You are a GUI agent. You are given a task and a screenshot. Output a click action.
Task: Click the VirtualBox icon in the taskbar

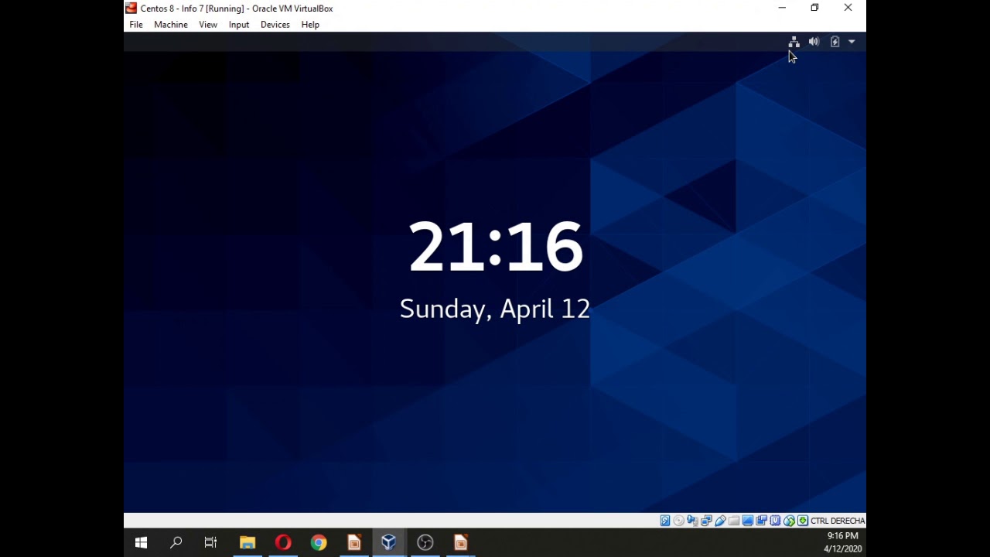pyautogui.click(x=389, y=542)
